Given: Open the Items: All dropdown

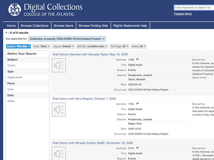Looking at the screenshot, I should click(x=139, y=46).
